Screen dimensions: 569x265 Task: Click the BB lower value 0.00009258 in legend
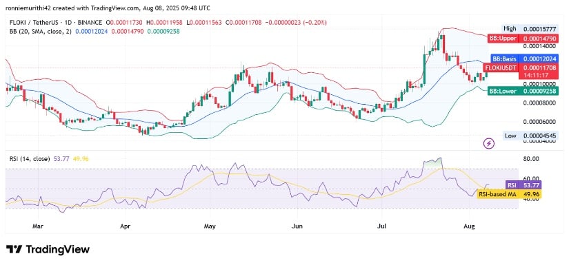(x=163, y=32)
